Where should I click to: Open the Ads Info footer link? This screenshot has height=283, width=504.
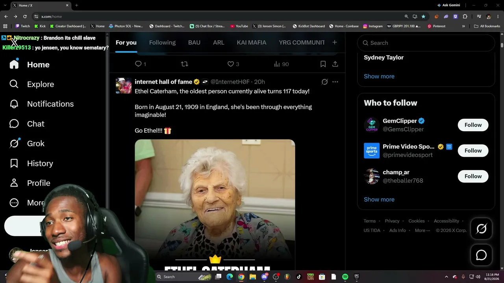[x=398, y=230]
